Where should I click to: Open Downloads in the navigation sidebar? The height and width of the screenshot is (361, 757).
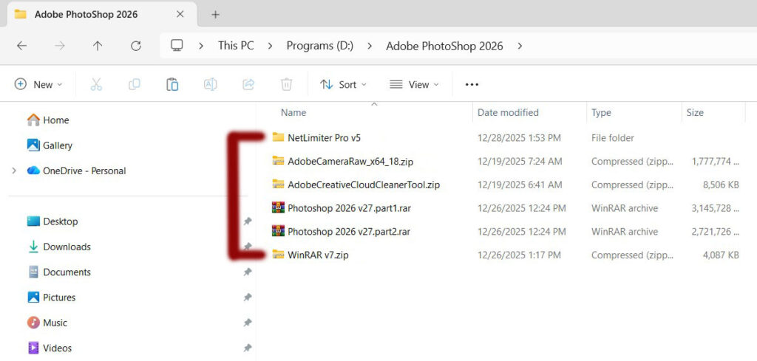point(67,247)
